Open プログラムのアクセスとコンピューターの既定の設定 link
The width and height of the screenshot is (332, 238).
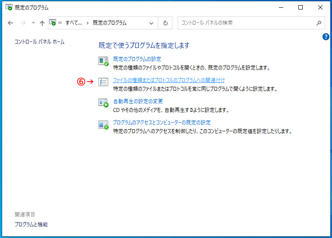(162, 122)
